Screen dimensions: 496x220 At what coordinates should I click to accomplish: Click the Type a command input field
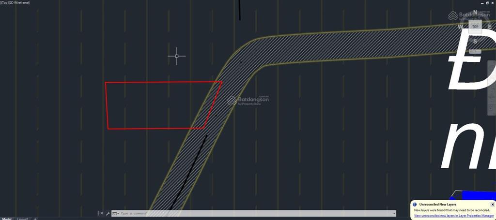(x=255, y=213)
